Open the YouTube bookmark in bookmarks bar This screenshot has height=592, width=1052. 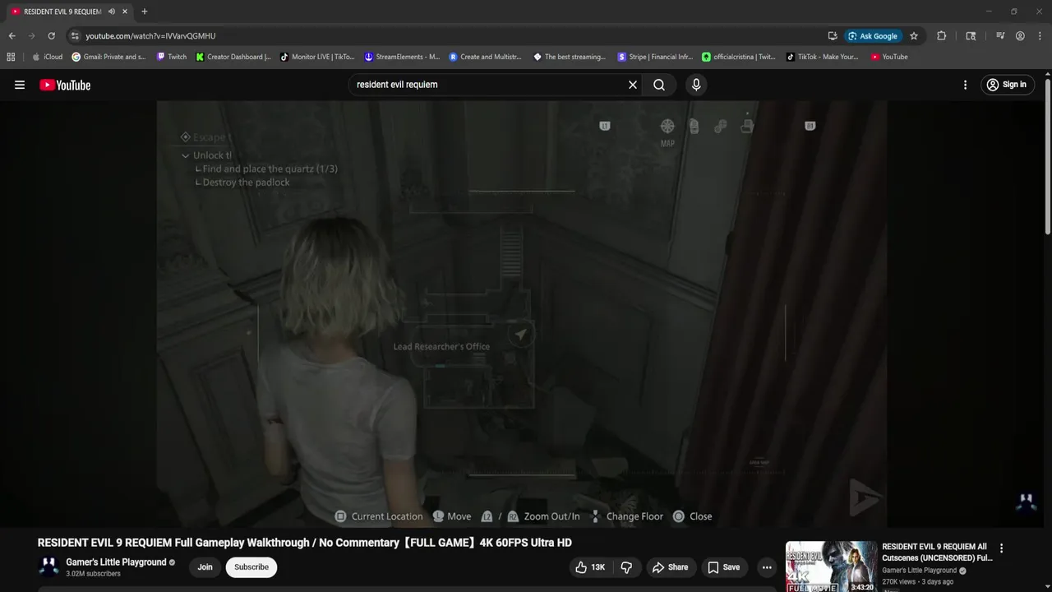(889, 57)
